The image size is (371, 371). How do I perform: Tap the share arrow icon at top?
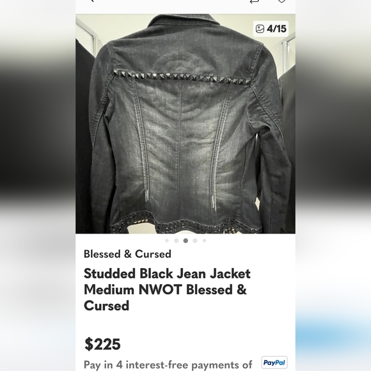coord(255,1)
